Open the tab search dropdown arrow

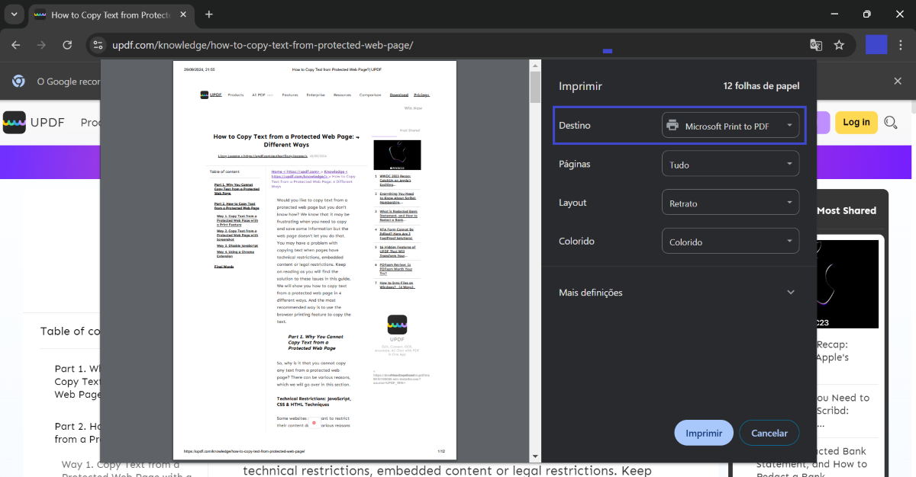pos(14,14)
